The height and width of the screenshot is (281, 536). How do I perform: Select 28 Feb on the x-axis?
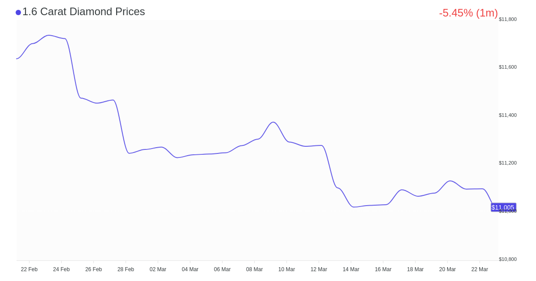pos(126,269)
